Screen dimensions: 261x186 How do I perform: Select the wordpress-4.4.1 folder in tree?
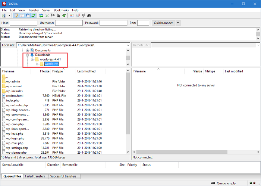[x=50, y=59]
